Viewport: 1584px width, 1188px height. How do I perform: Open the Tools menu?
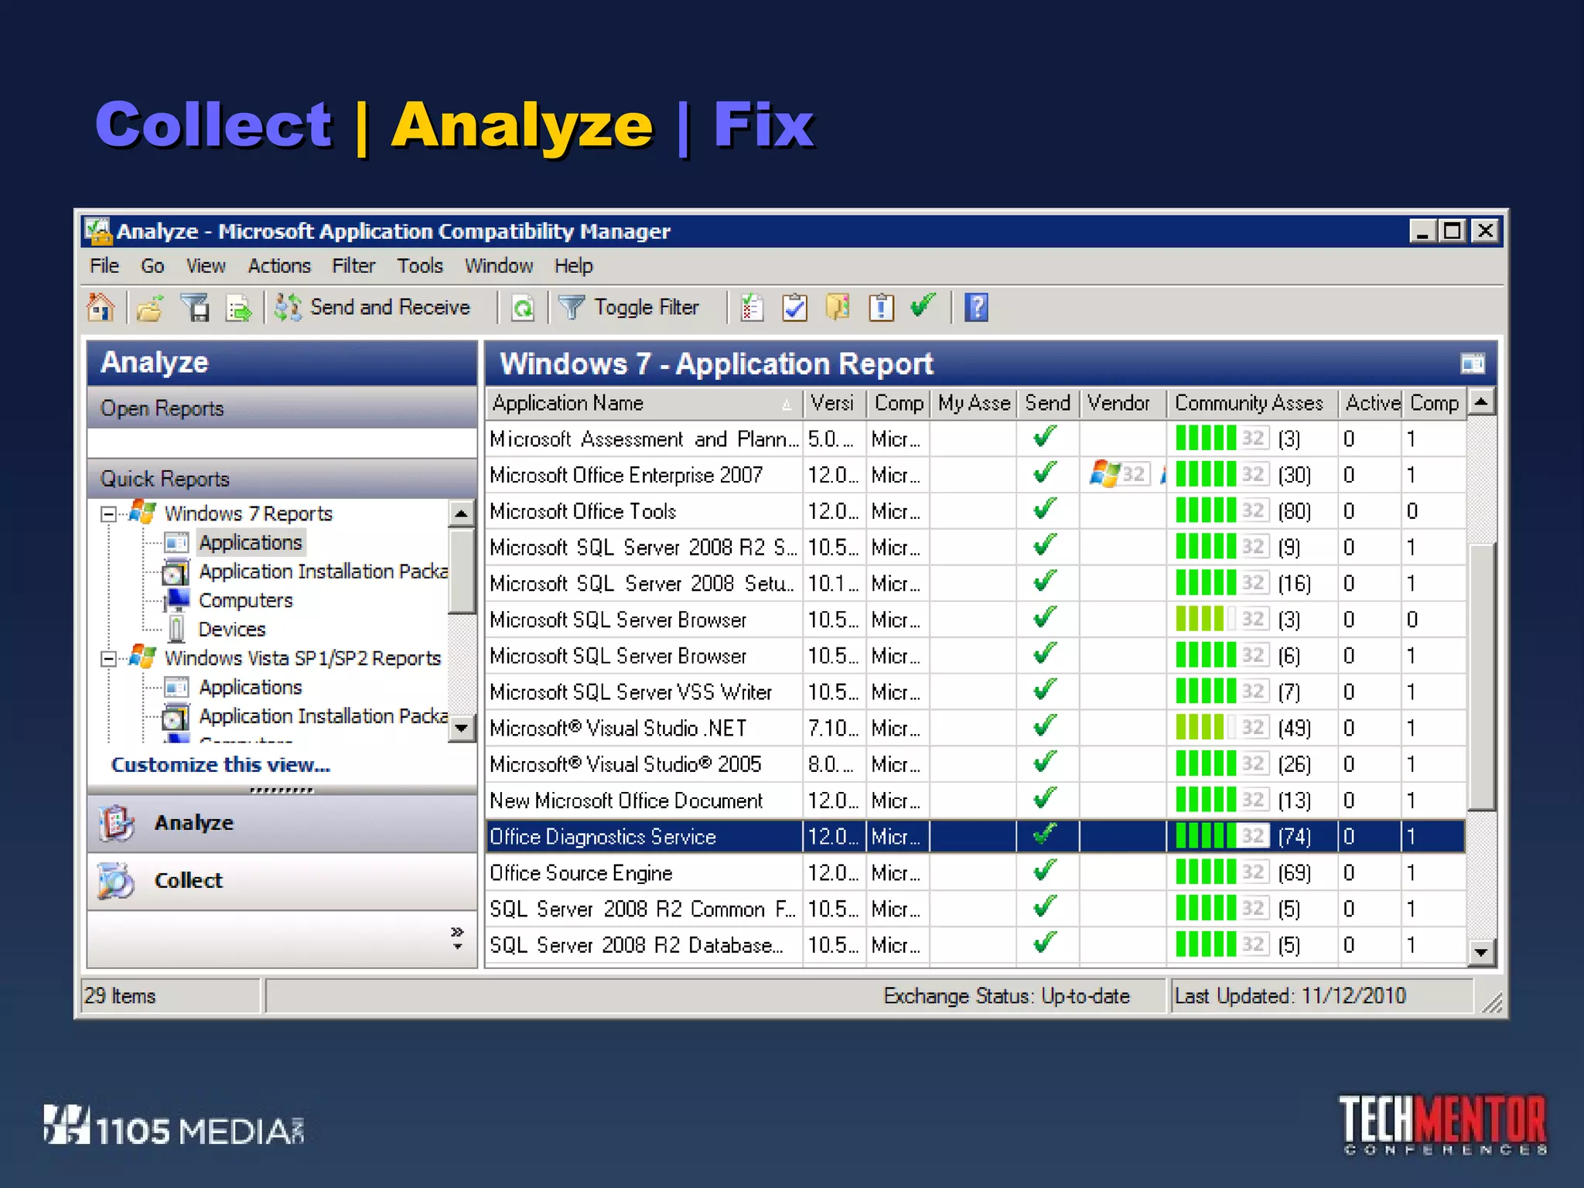[420, 266]
